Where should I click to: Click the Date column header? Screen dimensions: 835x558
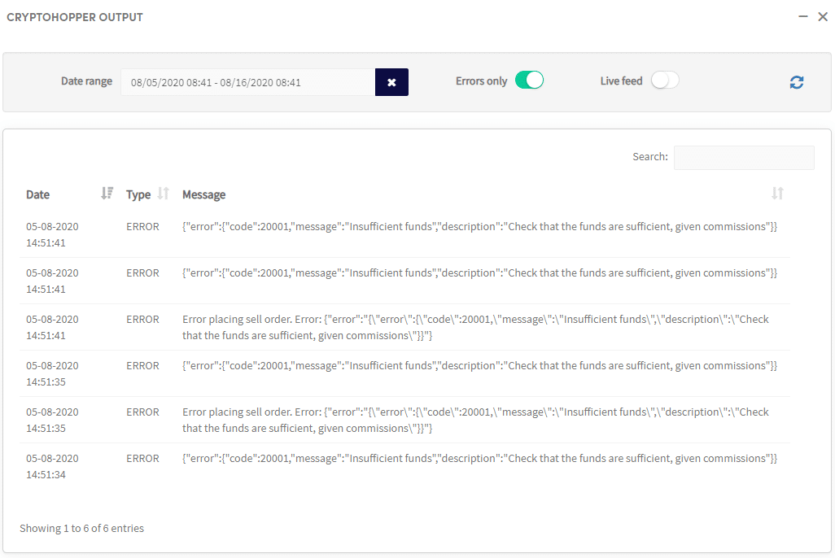tap(37, 194)
